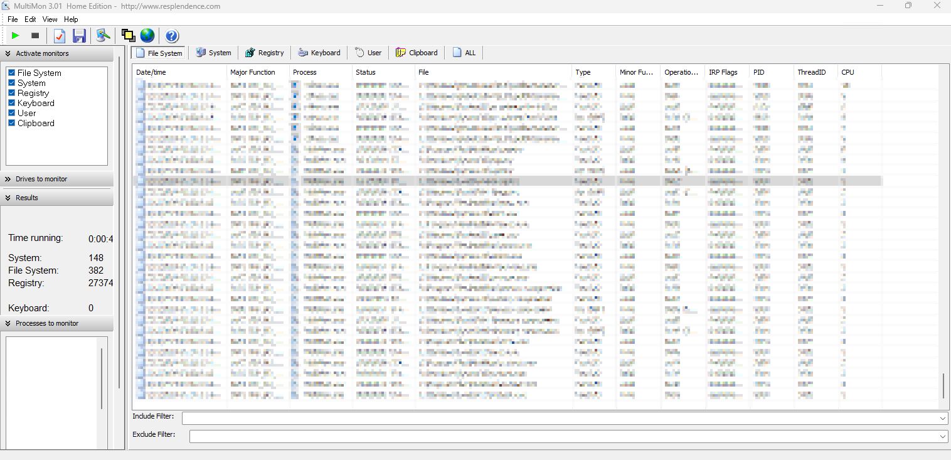Click the checkmark document toolbar icon
This screenshot has width=951, height=460.
click(x=59, y=35)
